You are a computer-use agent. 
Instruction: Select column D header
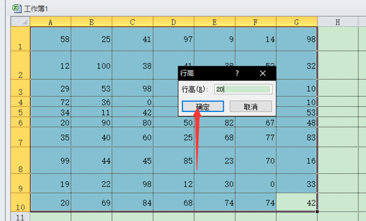tap(174, 22)
